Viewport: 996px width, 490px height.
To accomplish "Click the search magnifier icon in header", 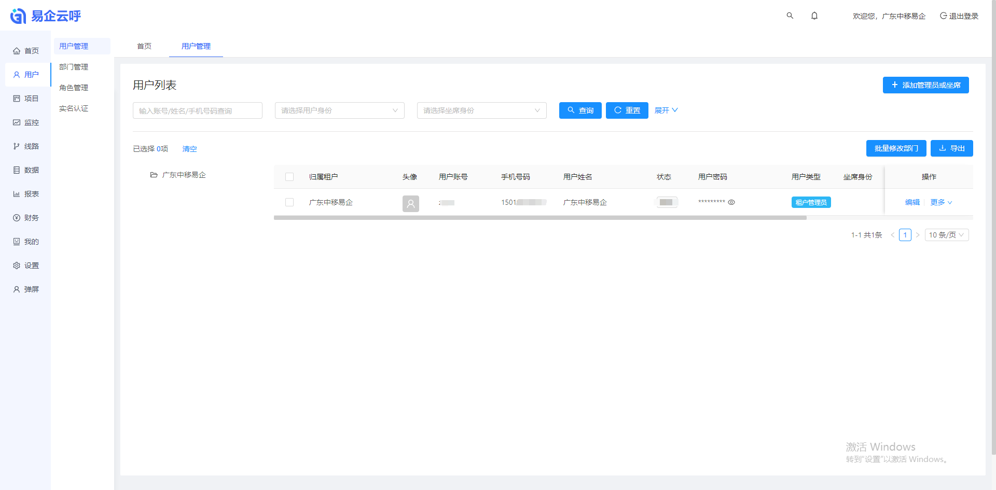I will tap(790, 16).
